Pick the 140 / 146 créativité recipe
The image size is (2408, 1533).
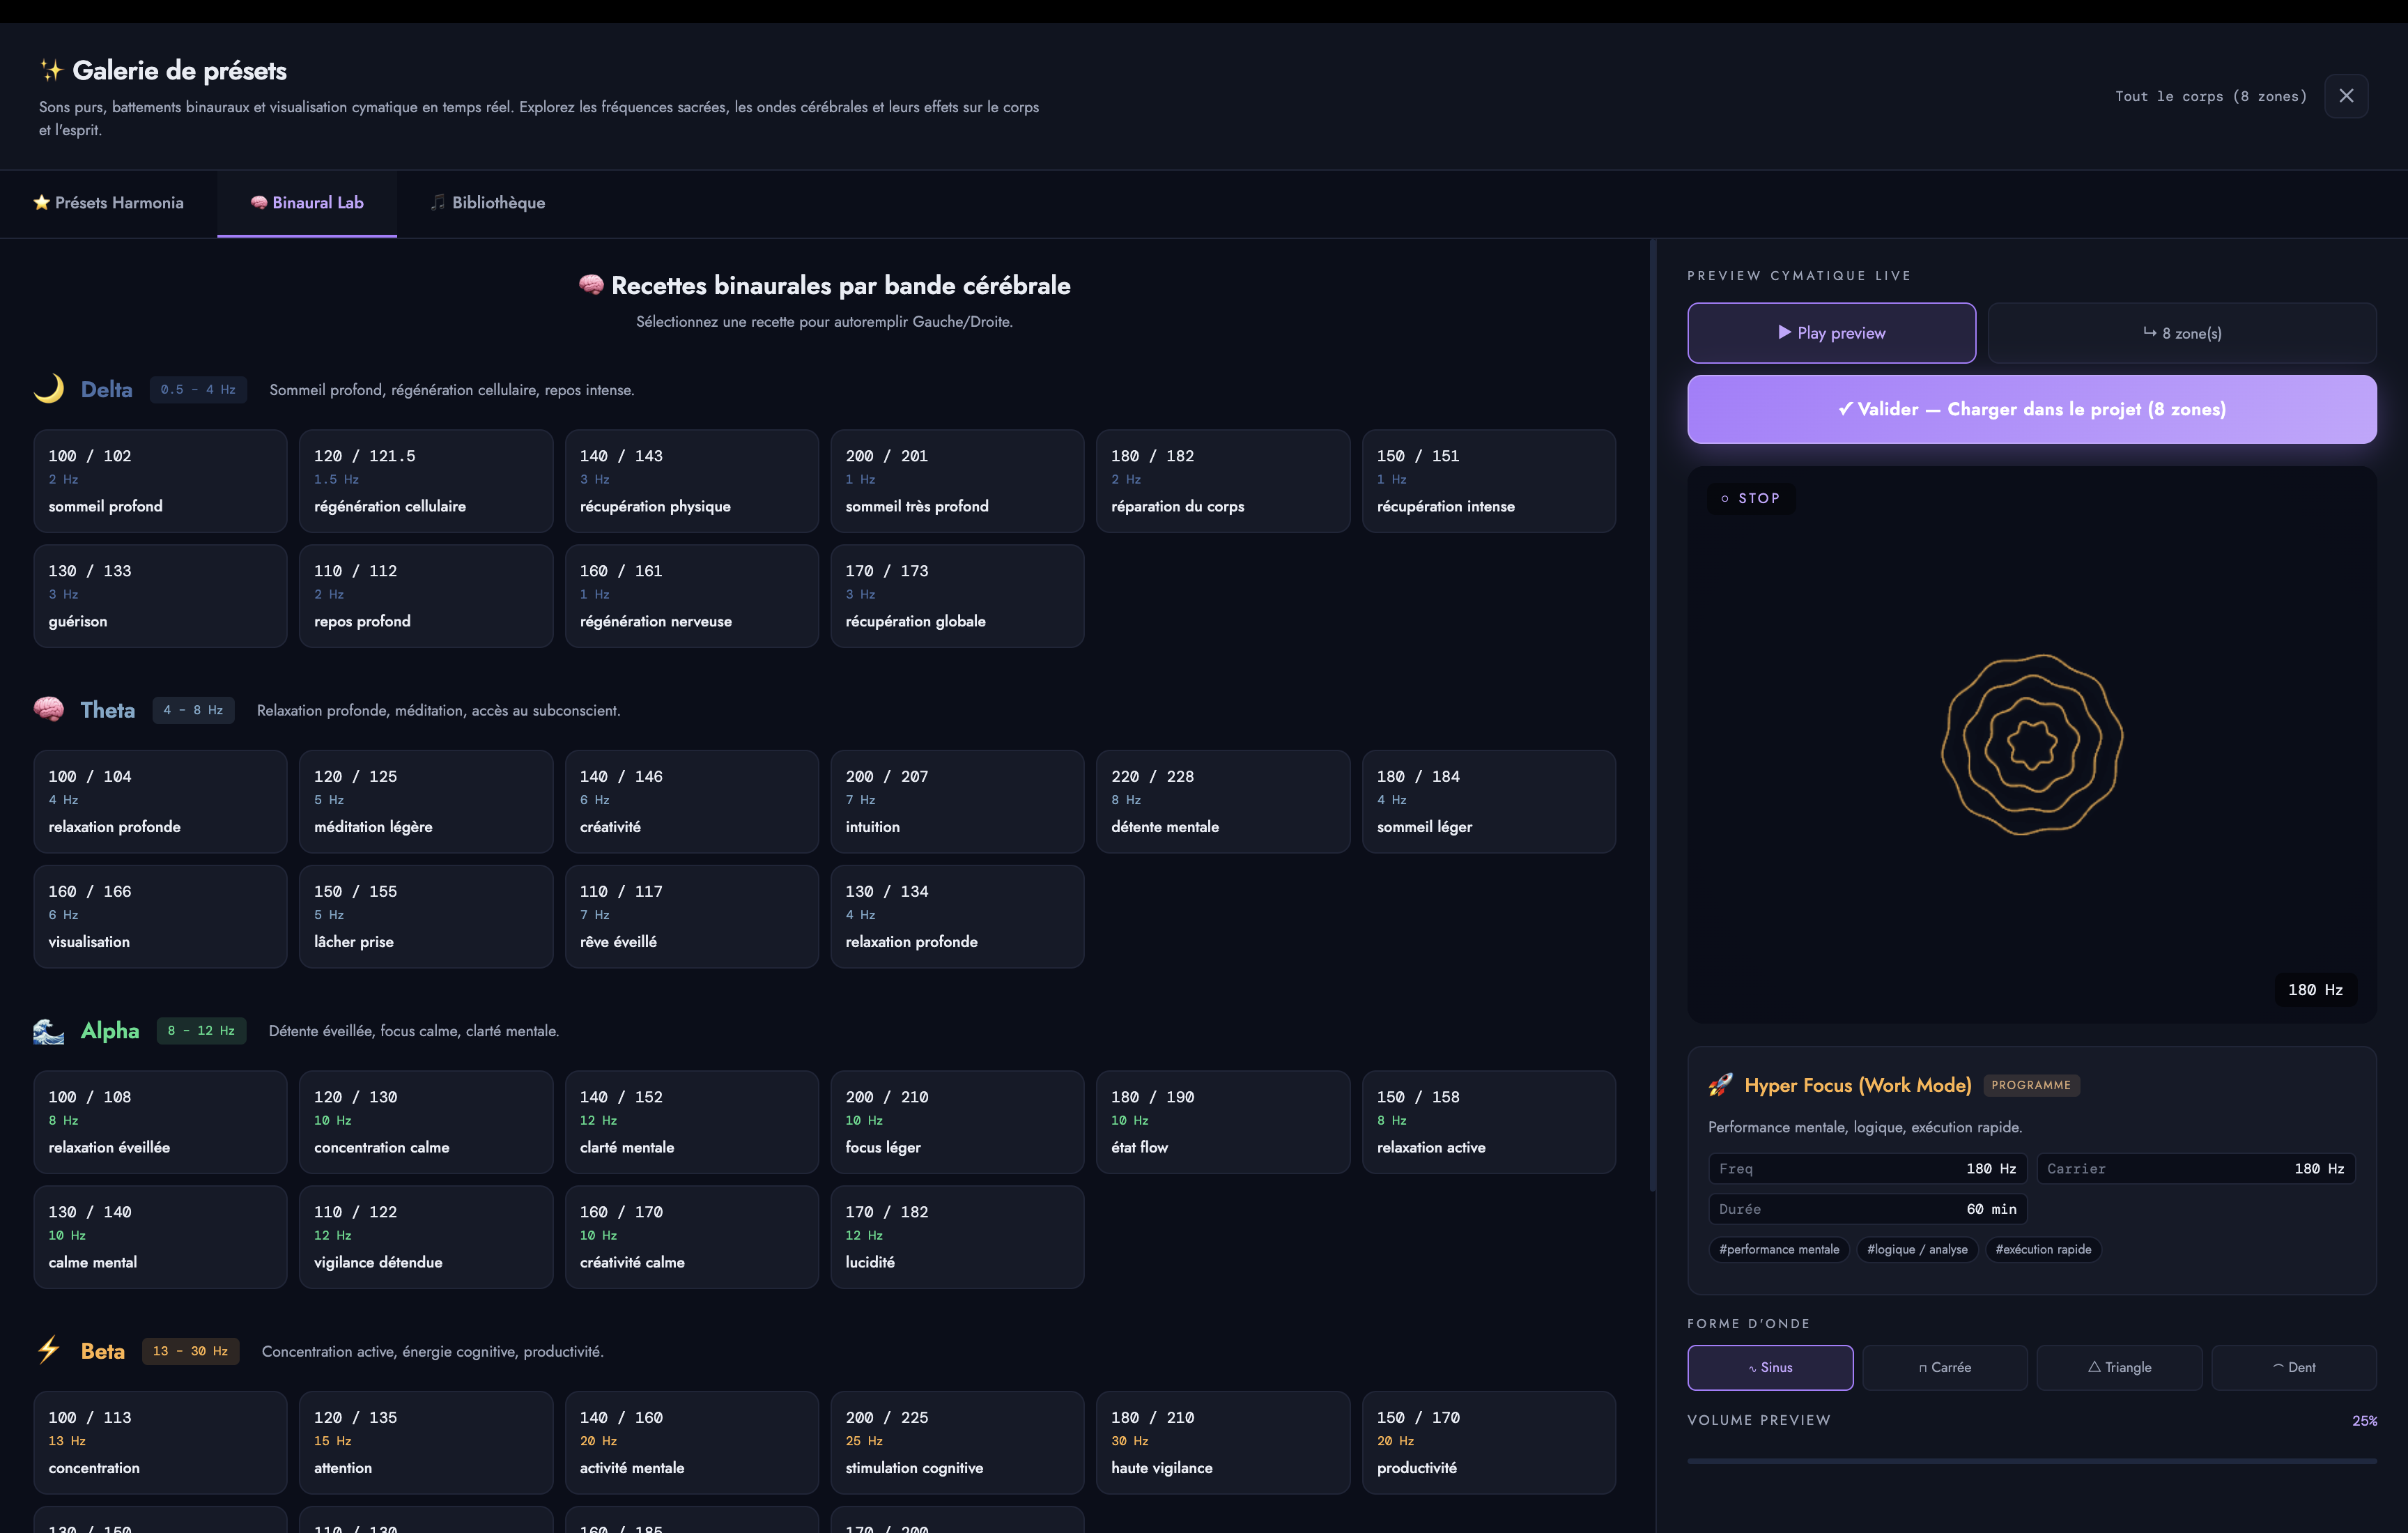(x=692, y=802)
